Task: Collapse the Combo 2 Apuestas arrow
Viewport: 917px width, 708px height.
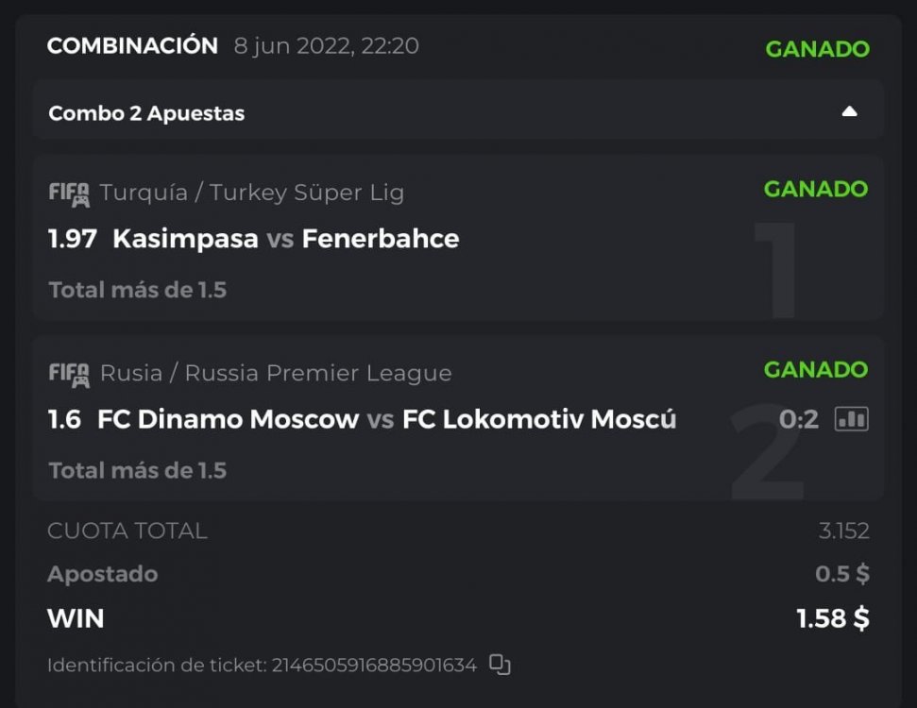Action: point(849,112)
